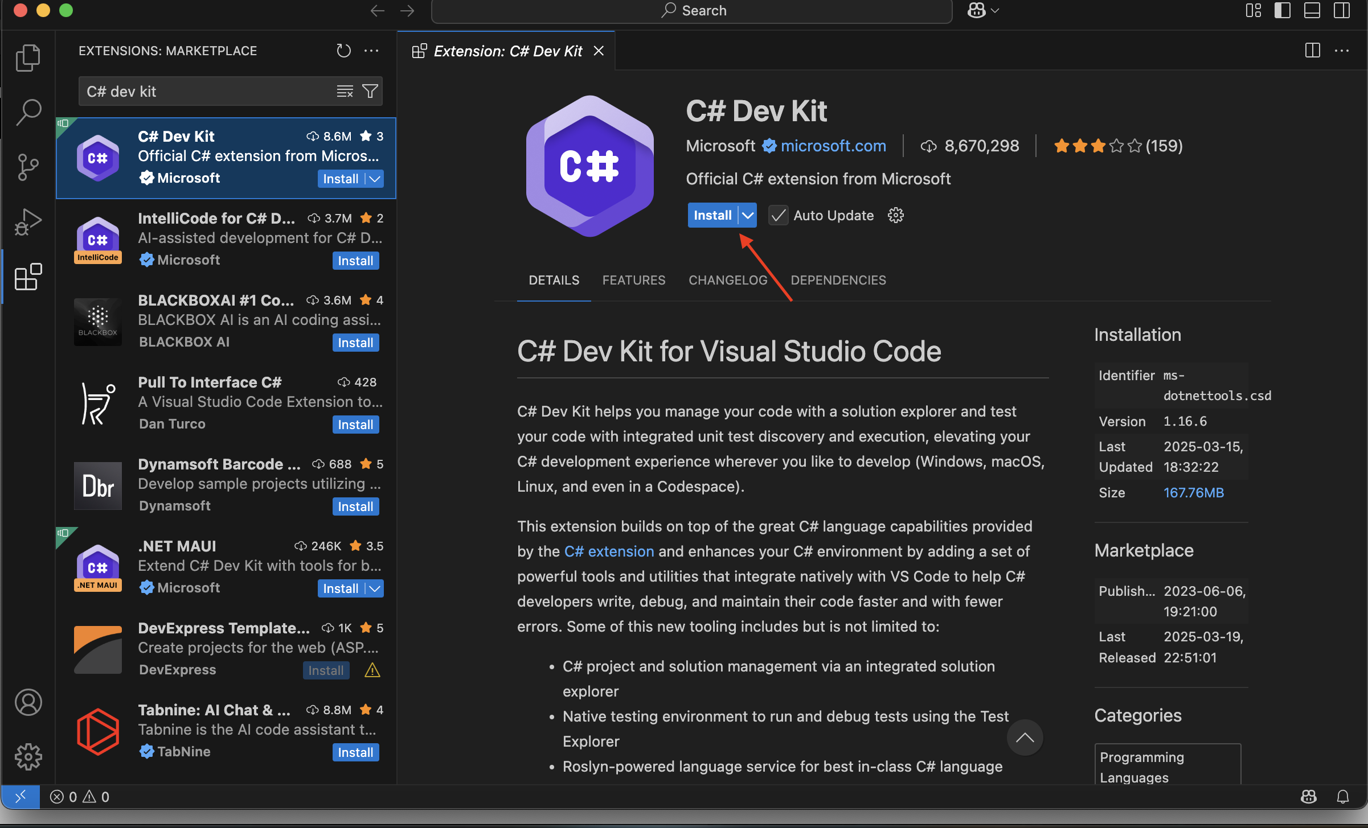Open Customize Layout icon
The height and width of the screenshot is (828, 1368).
(1253, 11)
